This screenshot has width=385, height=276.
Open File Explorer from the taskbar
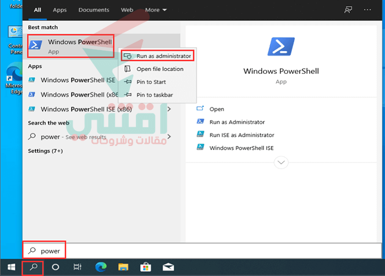(123, 267)
